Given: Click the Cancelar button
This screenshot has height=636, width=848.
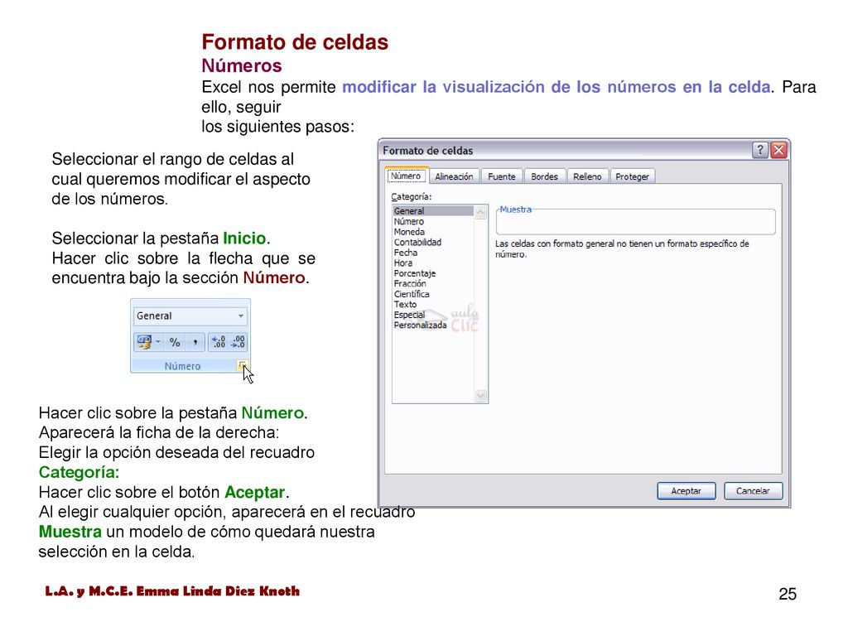Looking at the screenshot, I should [753, 491].
